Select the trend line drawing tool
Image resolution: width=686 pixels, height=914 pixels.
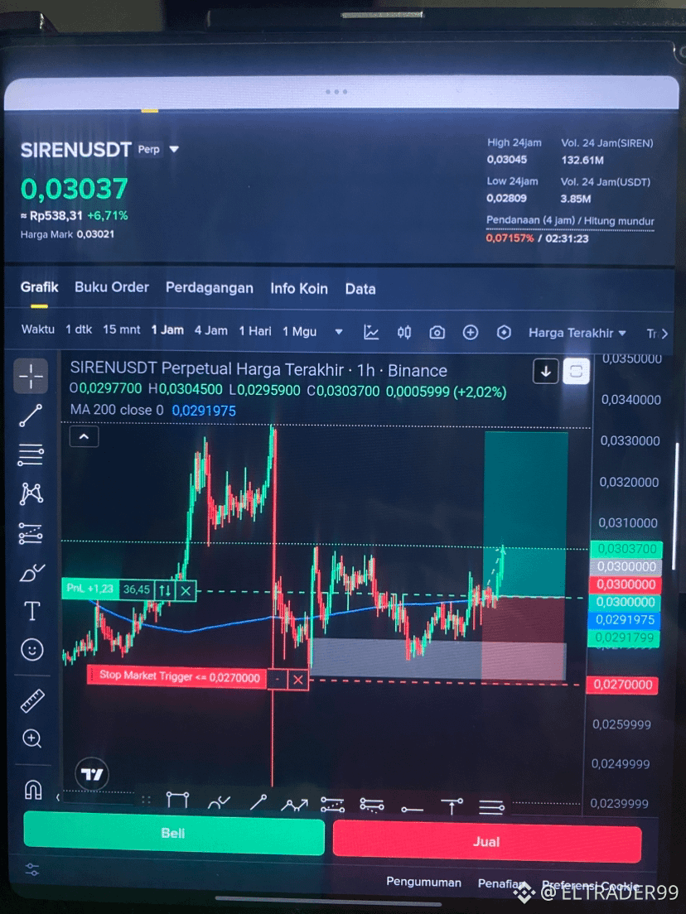click(31, 416)
